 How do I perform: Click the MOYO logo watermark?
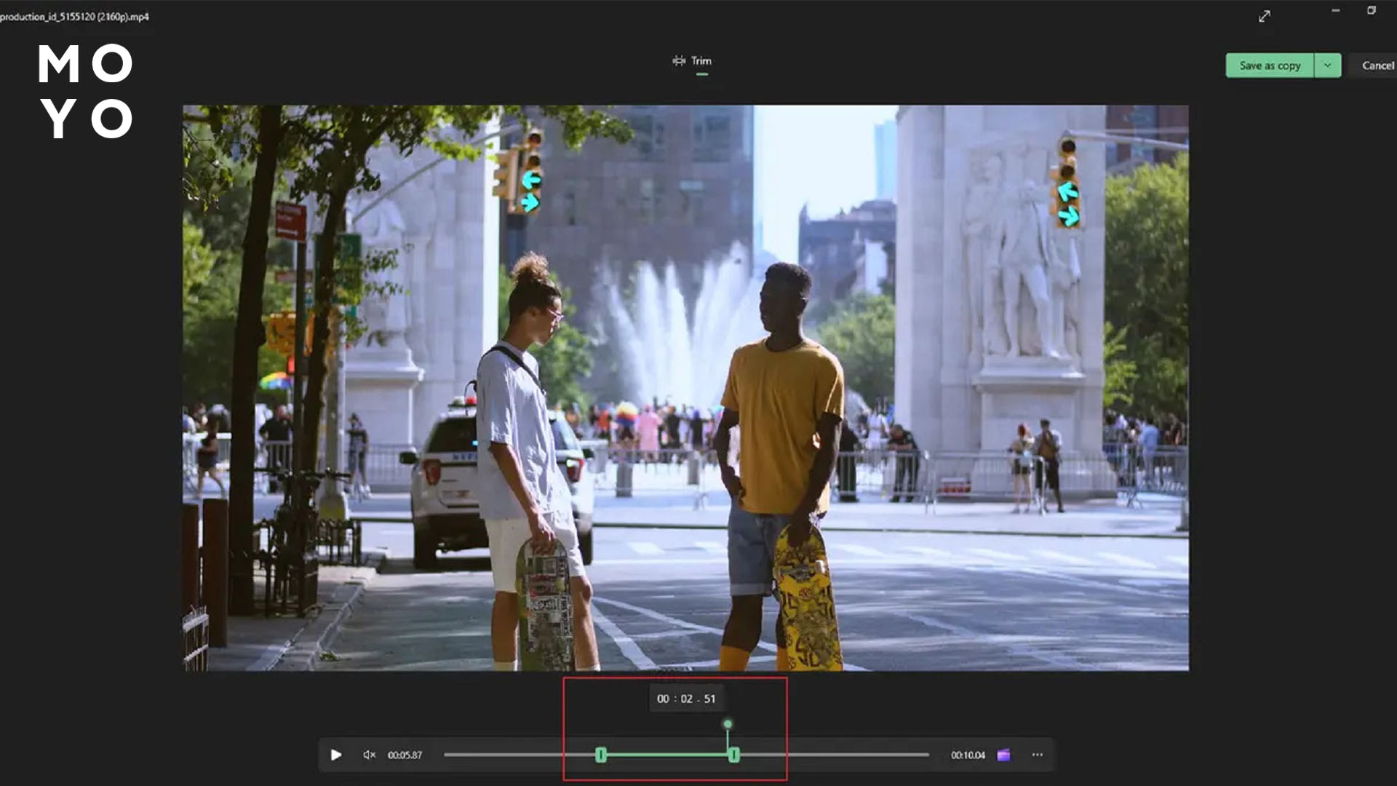pyautogui.click(x=86, y=91)
